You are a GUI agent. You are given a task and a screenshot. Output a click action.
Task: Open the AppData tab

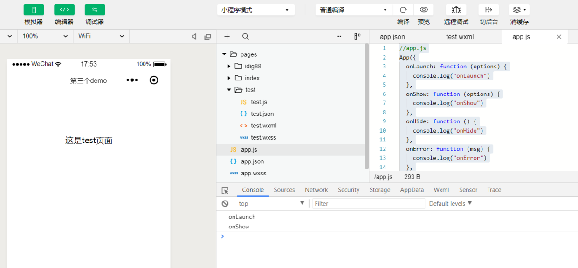[412, 190]
